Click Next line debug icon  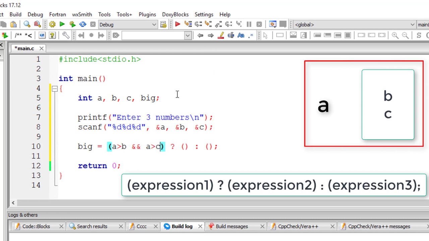pos(198,24)
